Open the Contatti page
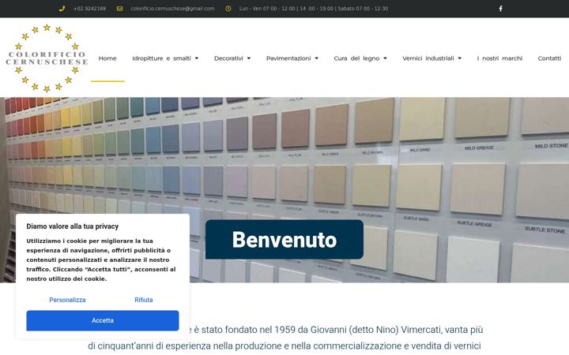Screen dimensions: 569x355 tap(549, 58)
